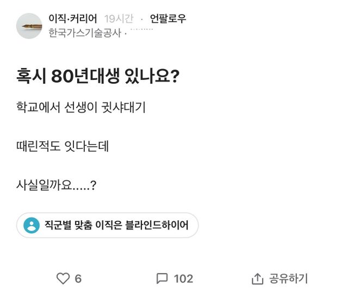Open the 이직·커리어 category link

point(72,19)
